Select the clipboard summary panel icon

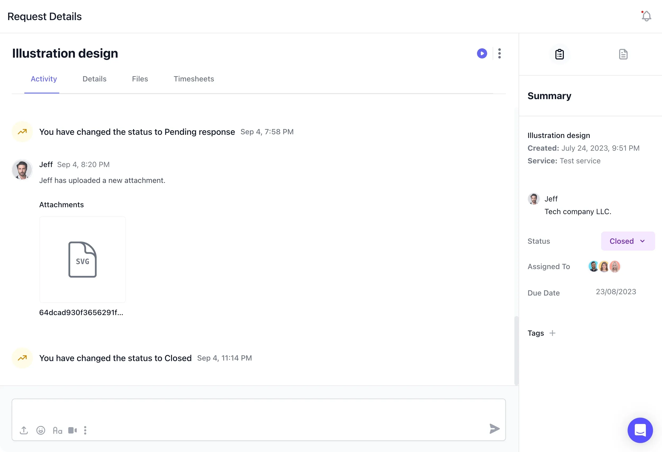pyautogui.click(x=559, y=54)
